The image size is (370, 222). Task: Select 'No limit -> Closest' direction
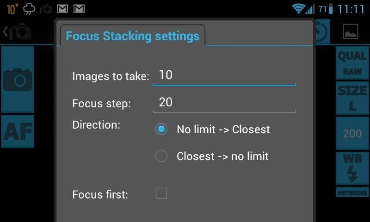(213, 129)
